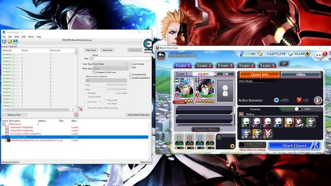Toggle the Global Server group box

coord(4,124)
